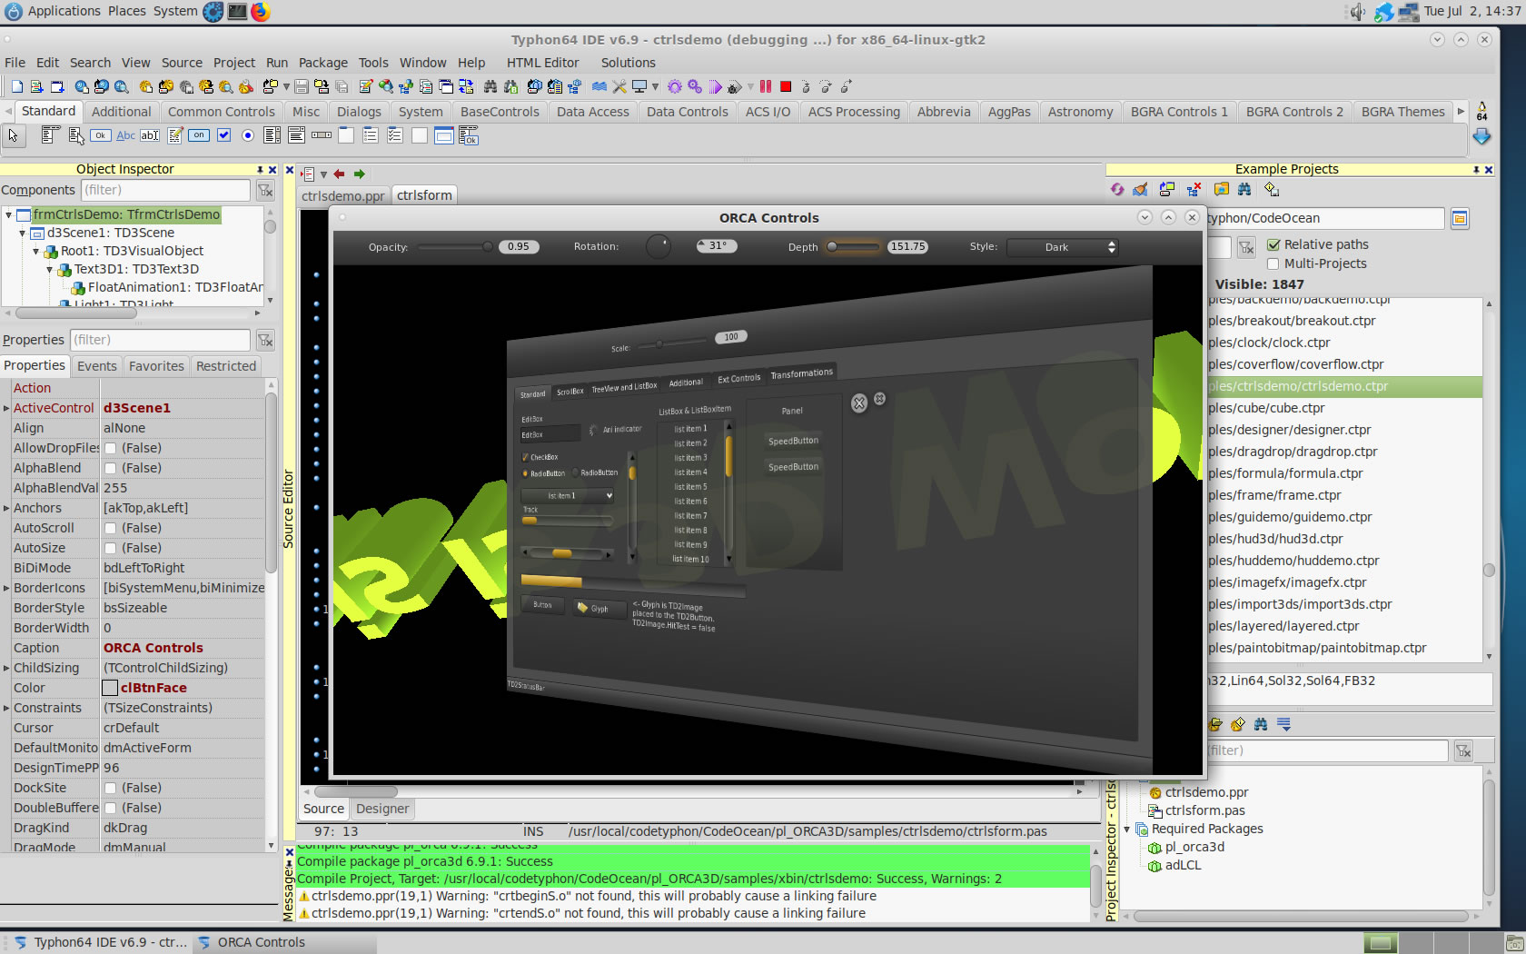Image resolution: width=1526 pixels, height=954 pixels.
Task: Click the Pause debugging icon
Action: click(766, 86)
